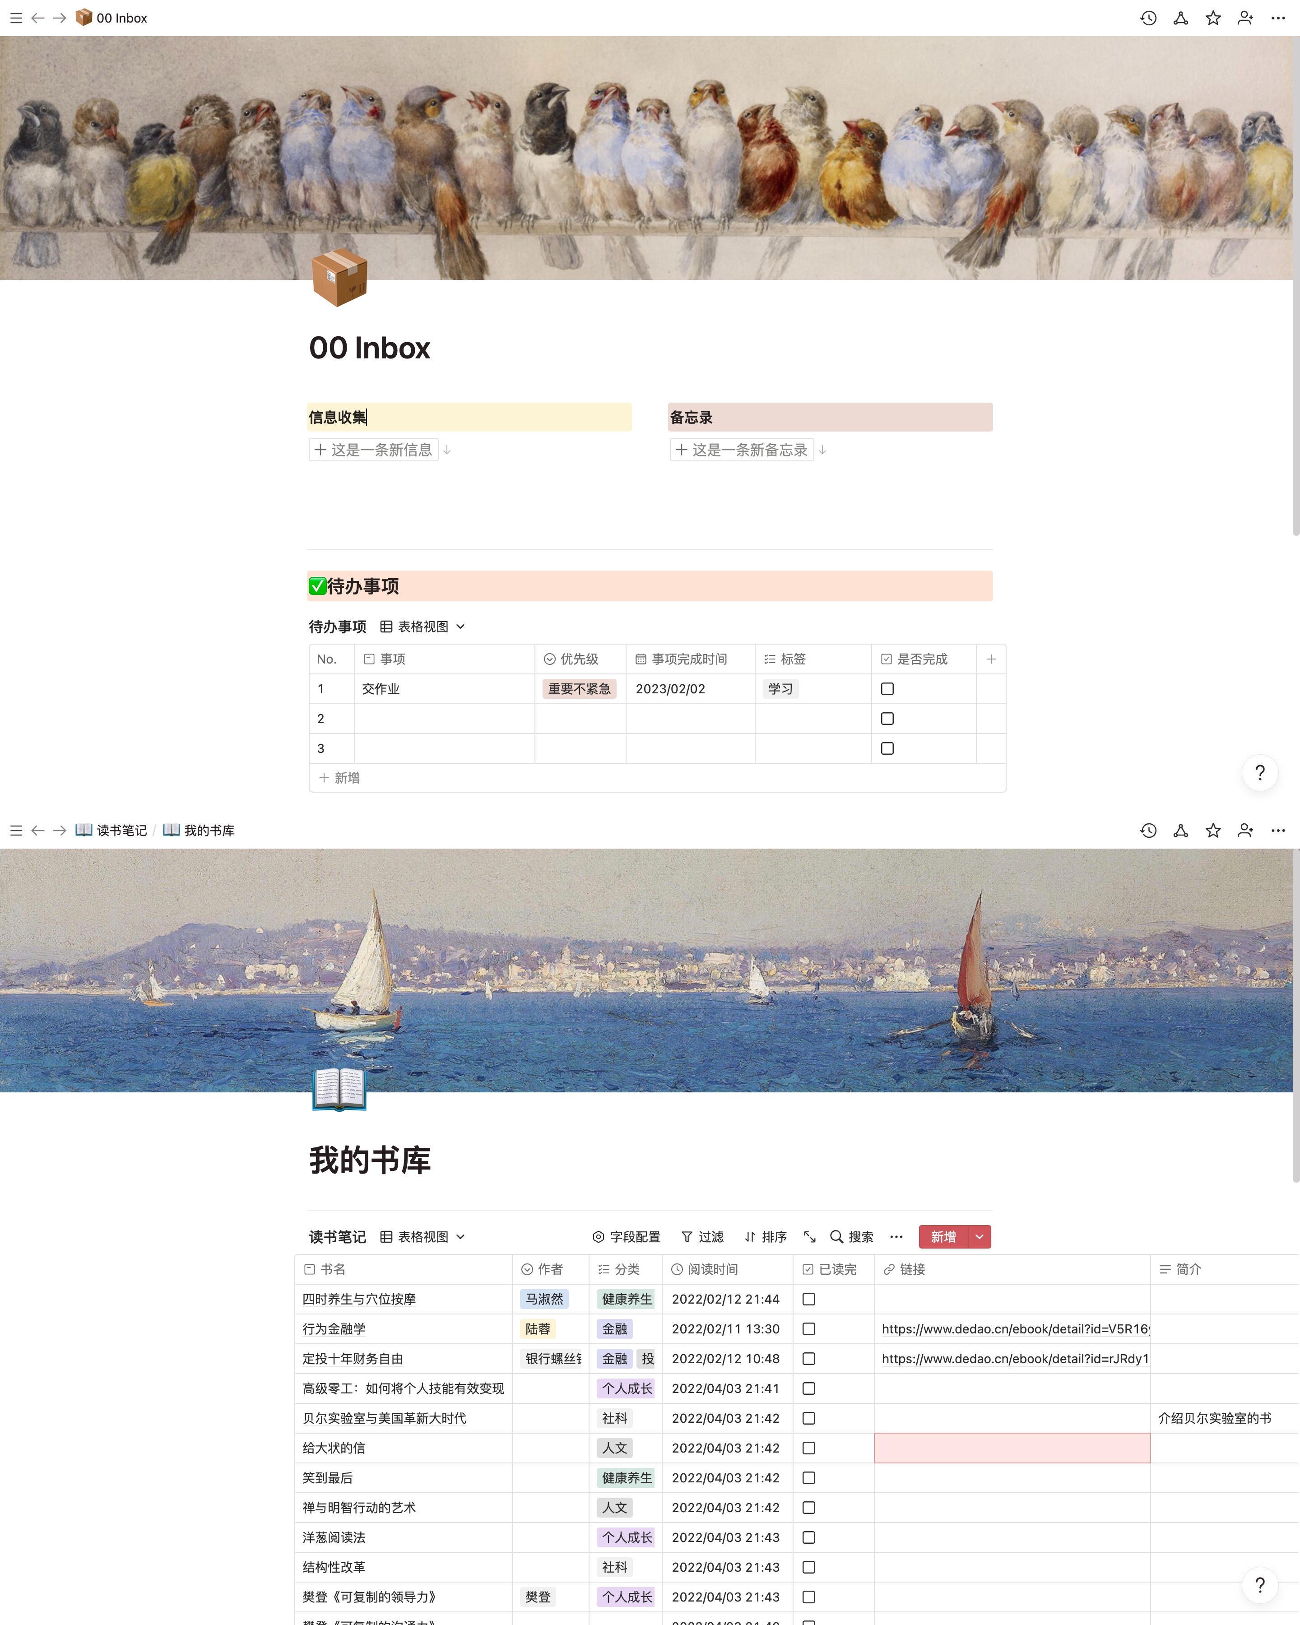The width and height of the screenshot is (1300, 1625).
Task: Open dedao link for 行为金融学
Action: 1015,1329
